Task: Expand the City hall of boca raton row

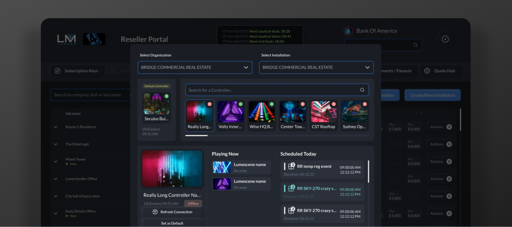Action: (56, 196)
